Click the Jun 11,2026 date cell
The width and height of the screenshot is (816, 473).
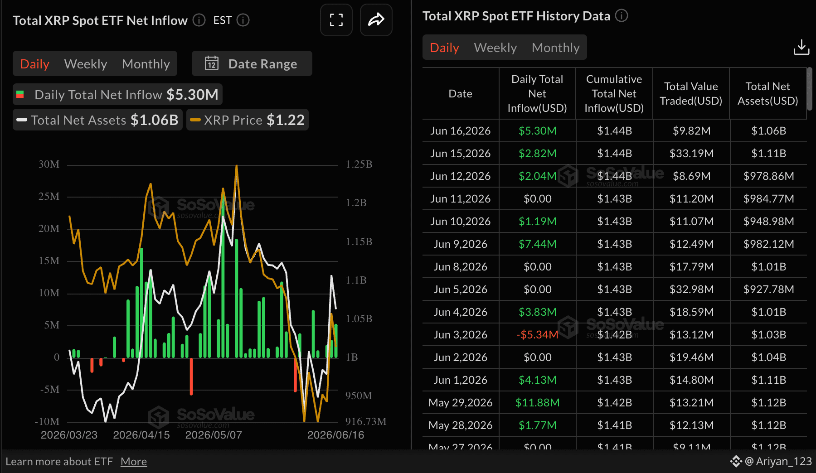461,199
